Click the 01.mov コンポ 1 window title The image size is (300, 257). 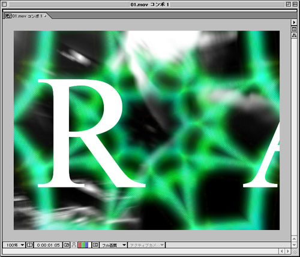[x=149, y=4]
